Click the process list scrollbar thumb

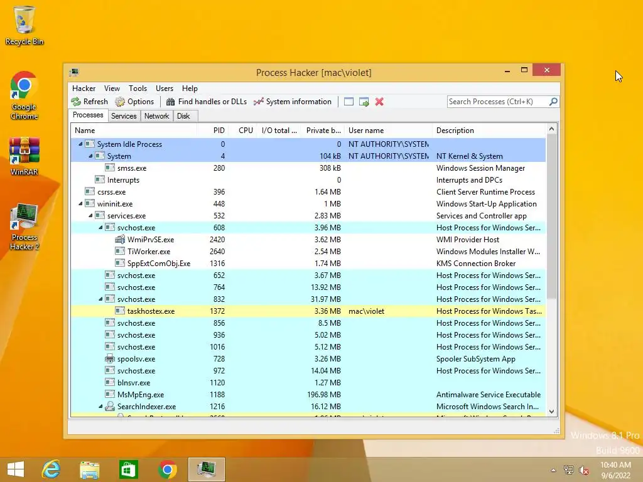coord(551,216)
